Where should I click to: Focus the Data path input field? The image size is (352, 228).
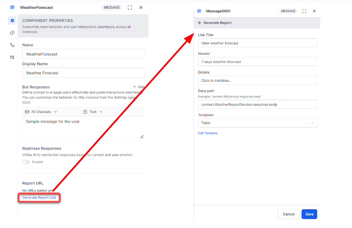point(257,104)
